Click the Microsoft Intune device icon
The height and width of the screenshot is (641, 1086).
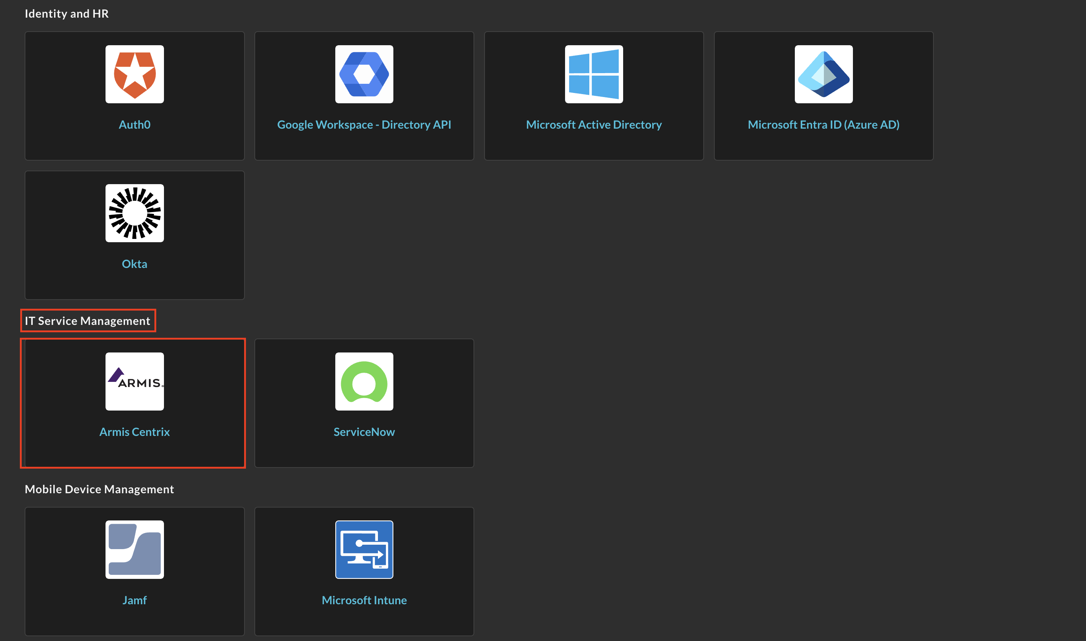364,549
